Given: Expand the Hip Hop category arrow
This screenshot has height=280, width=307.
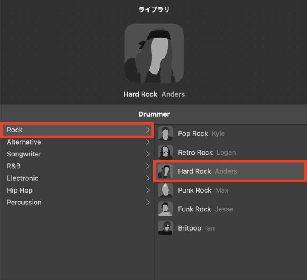Looking at the screenshot, I should tap(148, 190).
